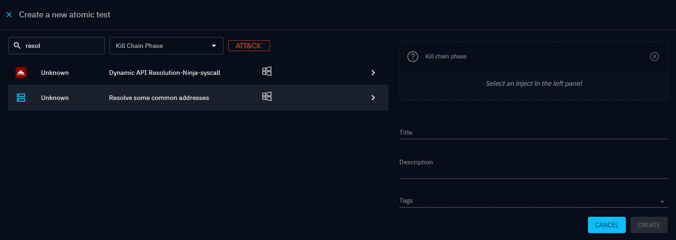Clear the selected inject with circled X

654,57
